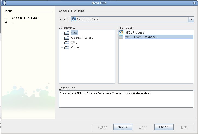This screenshot has height=134, width=198.
Task: Open the Project dropdown arrow
Action: 191,19
